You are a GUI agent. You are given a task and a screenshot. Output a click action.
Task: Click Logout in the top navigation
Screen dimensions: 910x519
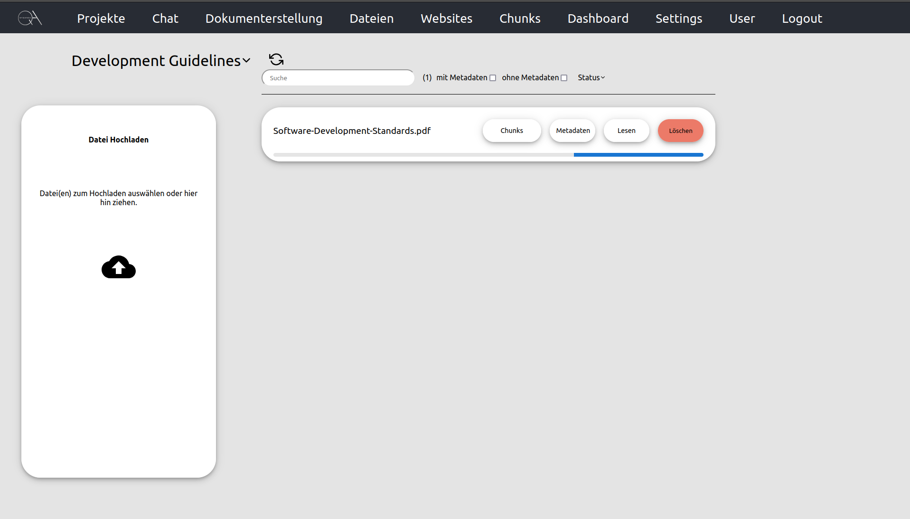[802, 18]
